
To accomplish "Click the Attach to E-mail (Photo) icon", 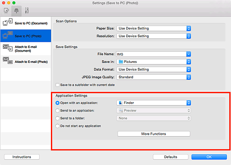I will 8,61.
